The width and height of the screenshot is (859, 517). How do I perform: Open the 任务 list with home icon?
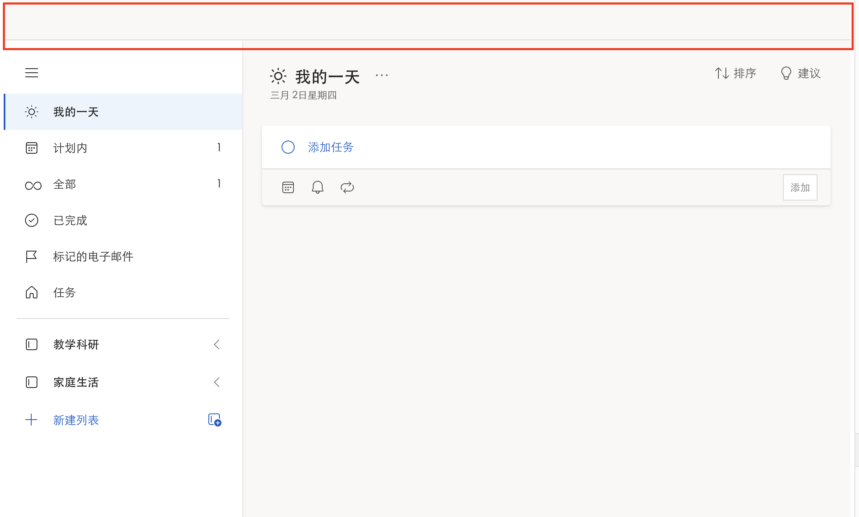point(65,293)
